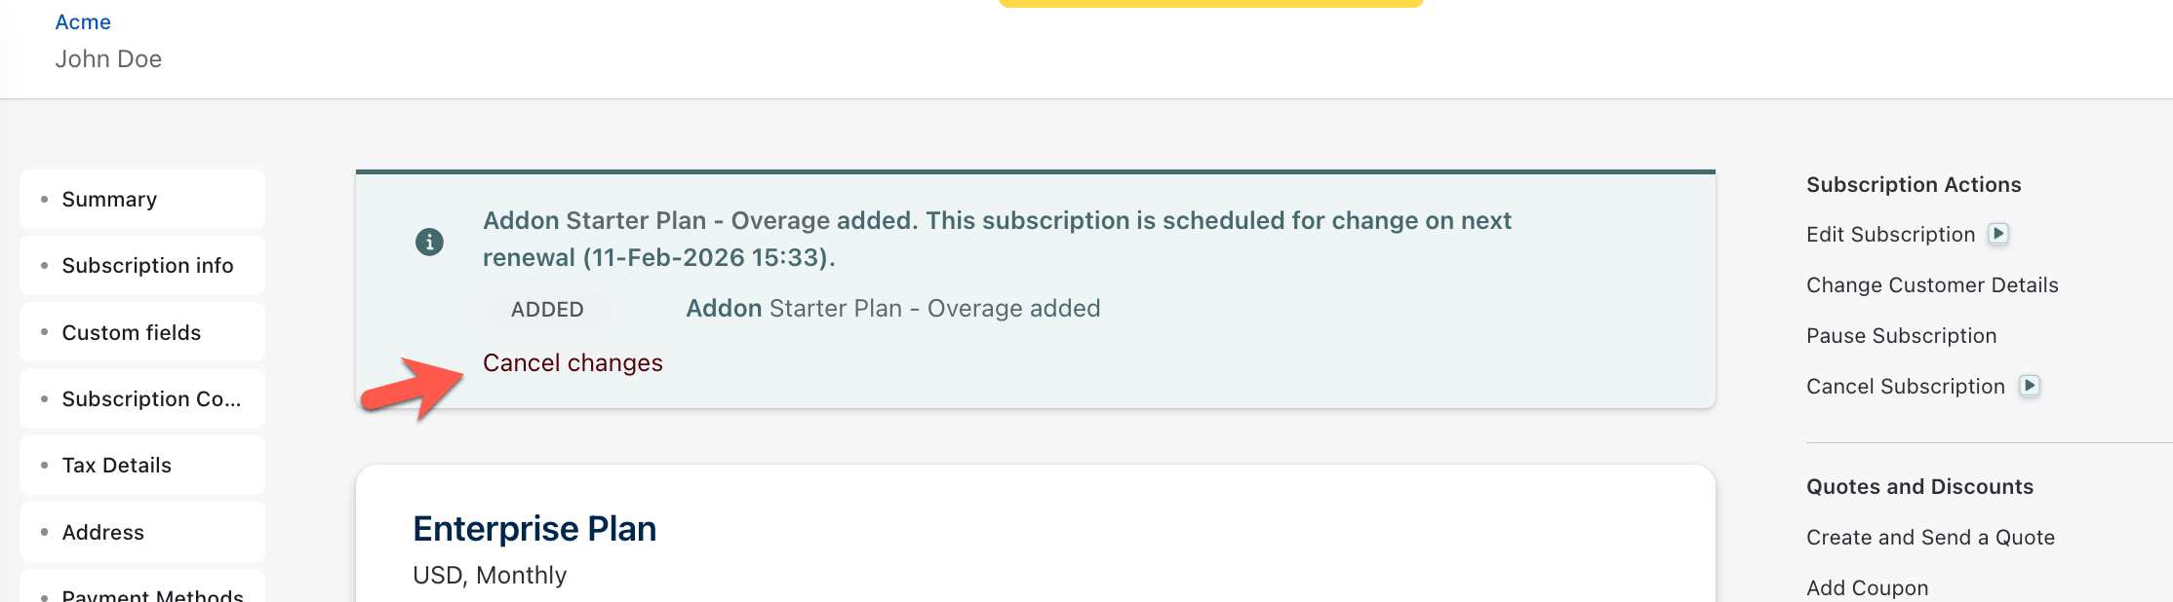Select Change Customer Details
This screenshot has height=602, width=2173.
point(1932,285)
